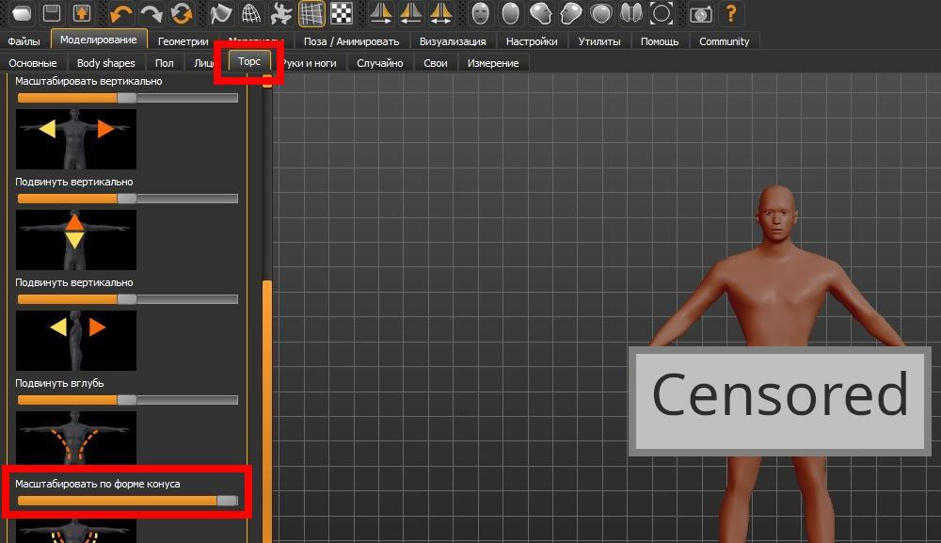The image size is (941, 543).
Task: Toggle the highlighted grid toolbar icon
Action: coord(311,13)
